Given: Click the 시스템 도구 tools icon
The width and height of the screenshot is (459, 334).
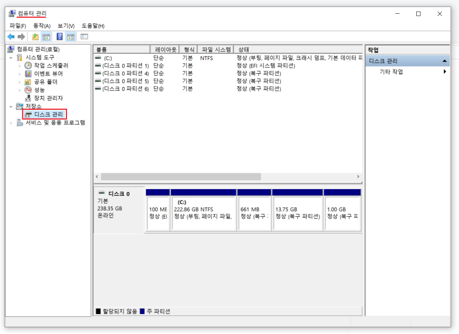Looking at the screenshot, I should click(19, 57).
